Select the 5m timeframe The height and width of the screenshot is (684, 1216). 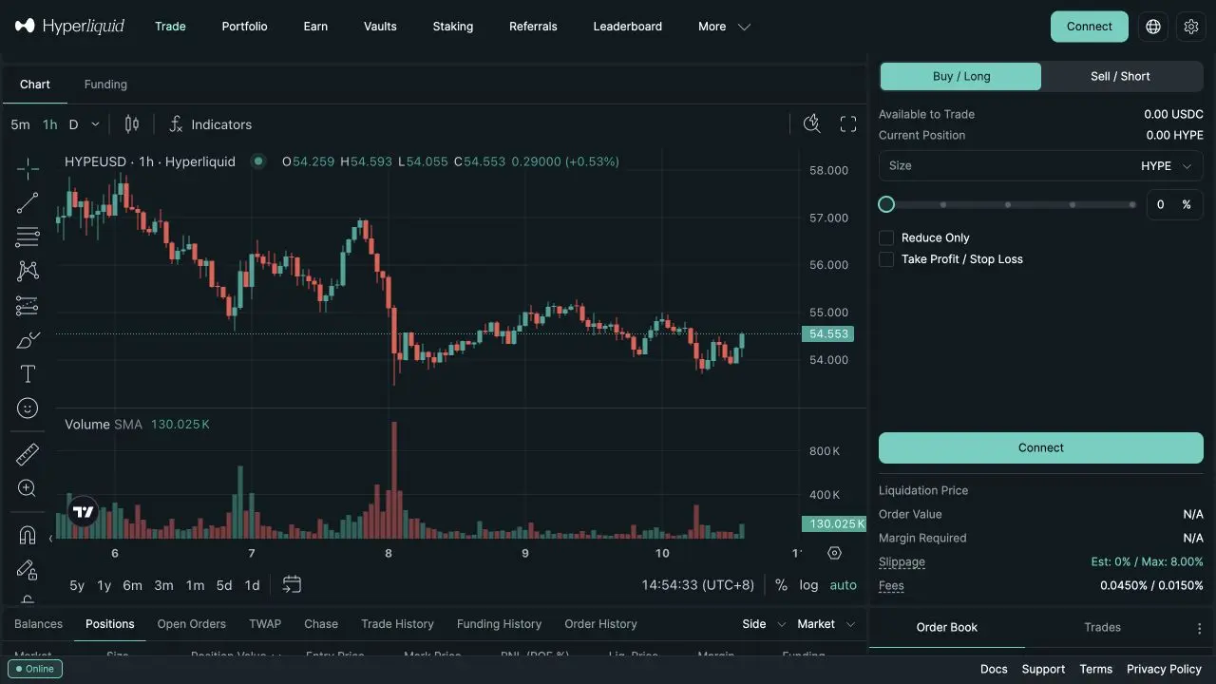[x=20, y=124]
